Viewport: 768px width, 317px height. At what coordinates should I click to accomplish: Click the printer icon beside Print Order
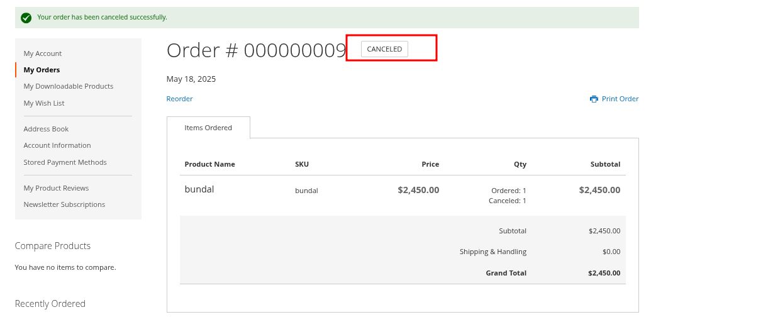[x=594, y=99]
